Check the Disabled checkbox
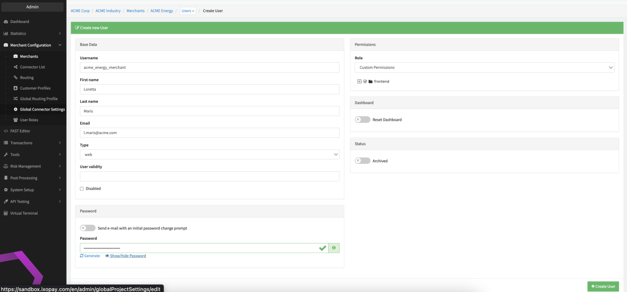627x292 pixels. coord(82,188)
